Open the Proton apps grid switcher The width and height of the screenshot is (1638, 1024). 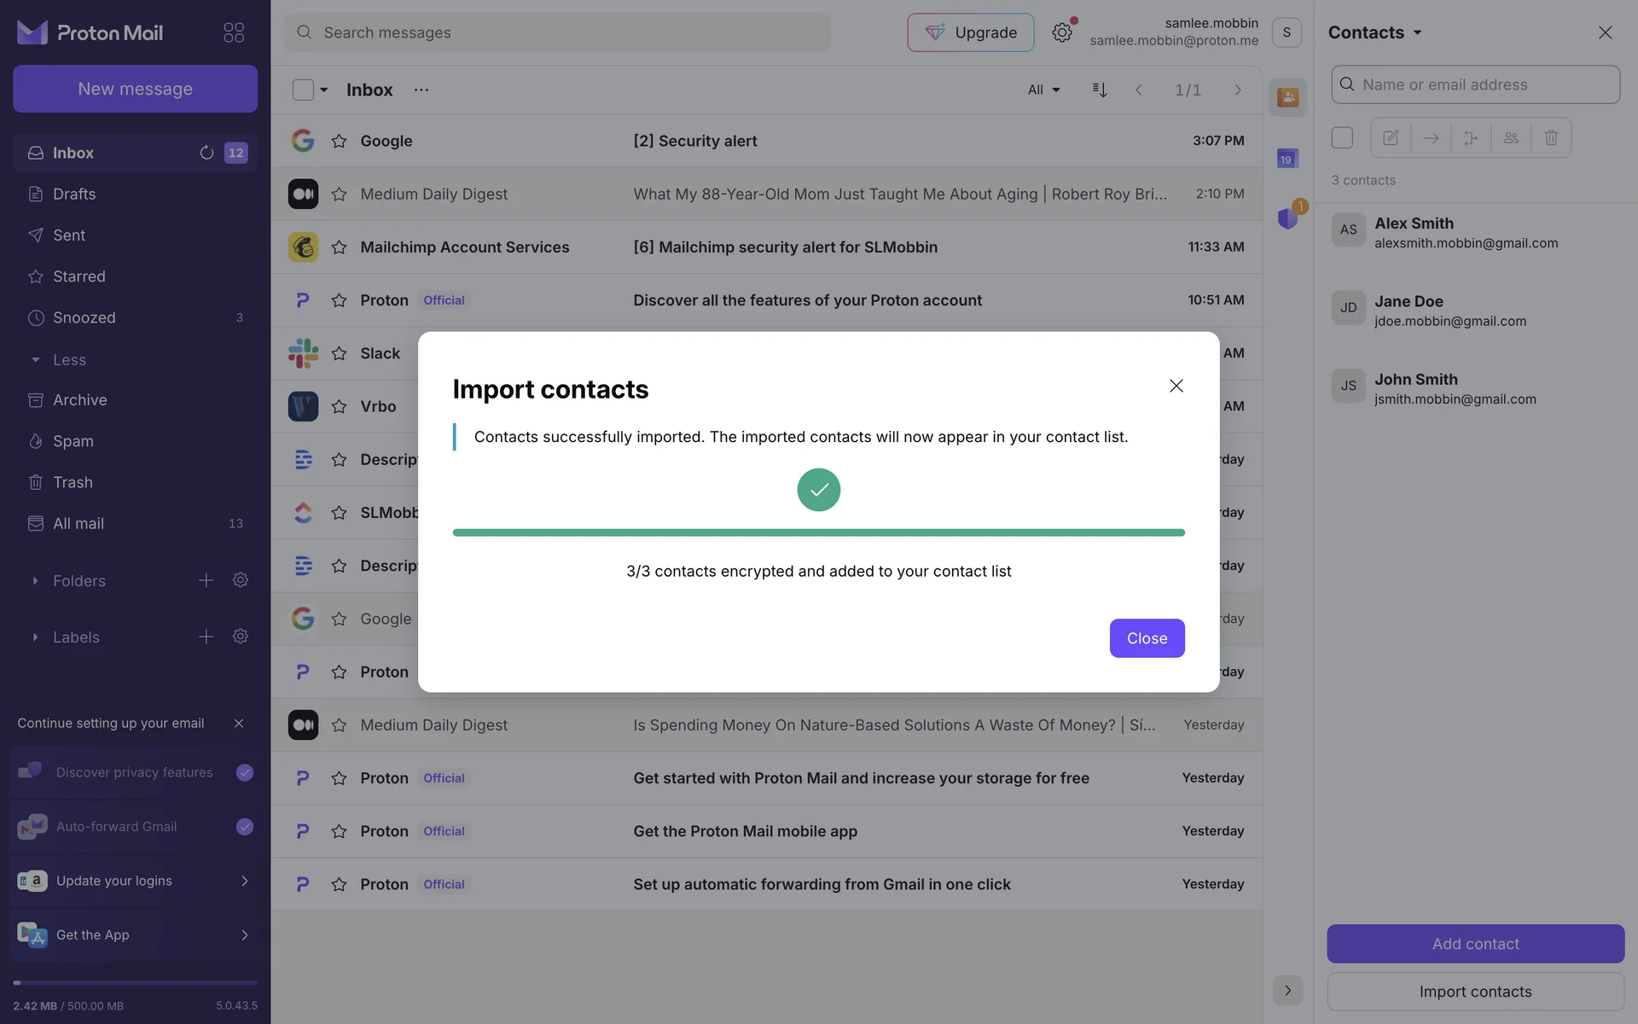click(x=233, y=32)
